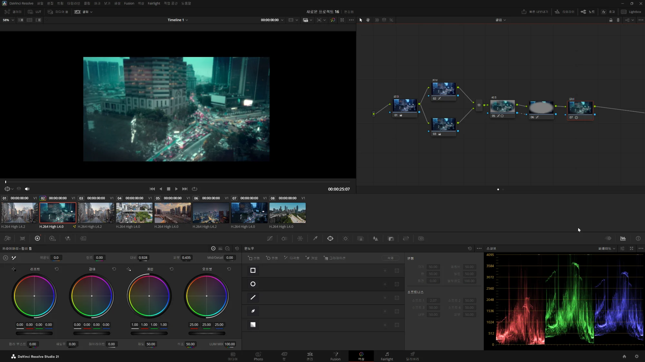Reset the Lift color wheel
Image resolution: width=645 pixels, height=362 pixels.
click(x=57, y=269)
